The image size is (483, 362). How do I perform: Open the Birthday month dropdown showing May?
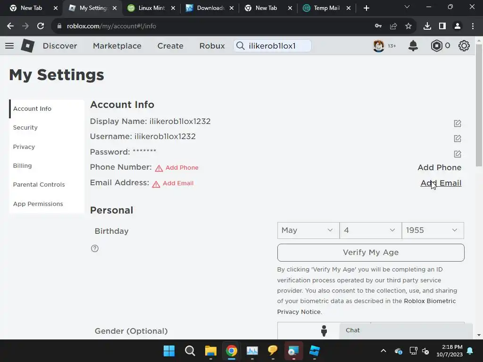point(308,230)
